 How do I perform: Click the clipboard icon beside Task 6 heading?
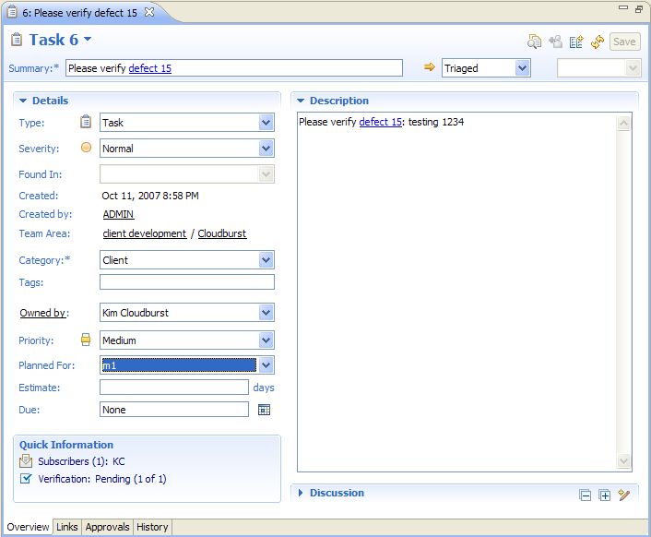coord(17,40)
